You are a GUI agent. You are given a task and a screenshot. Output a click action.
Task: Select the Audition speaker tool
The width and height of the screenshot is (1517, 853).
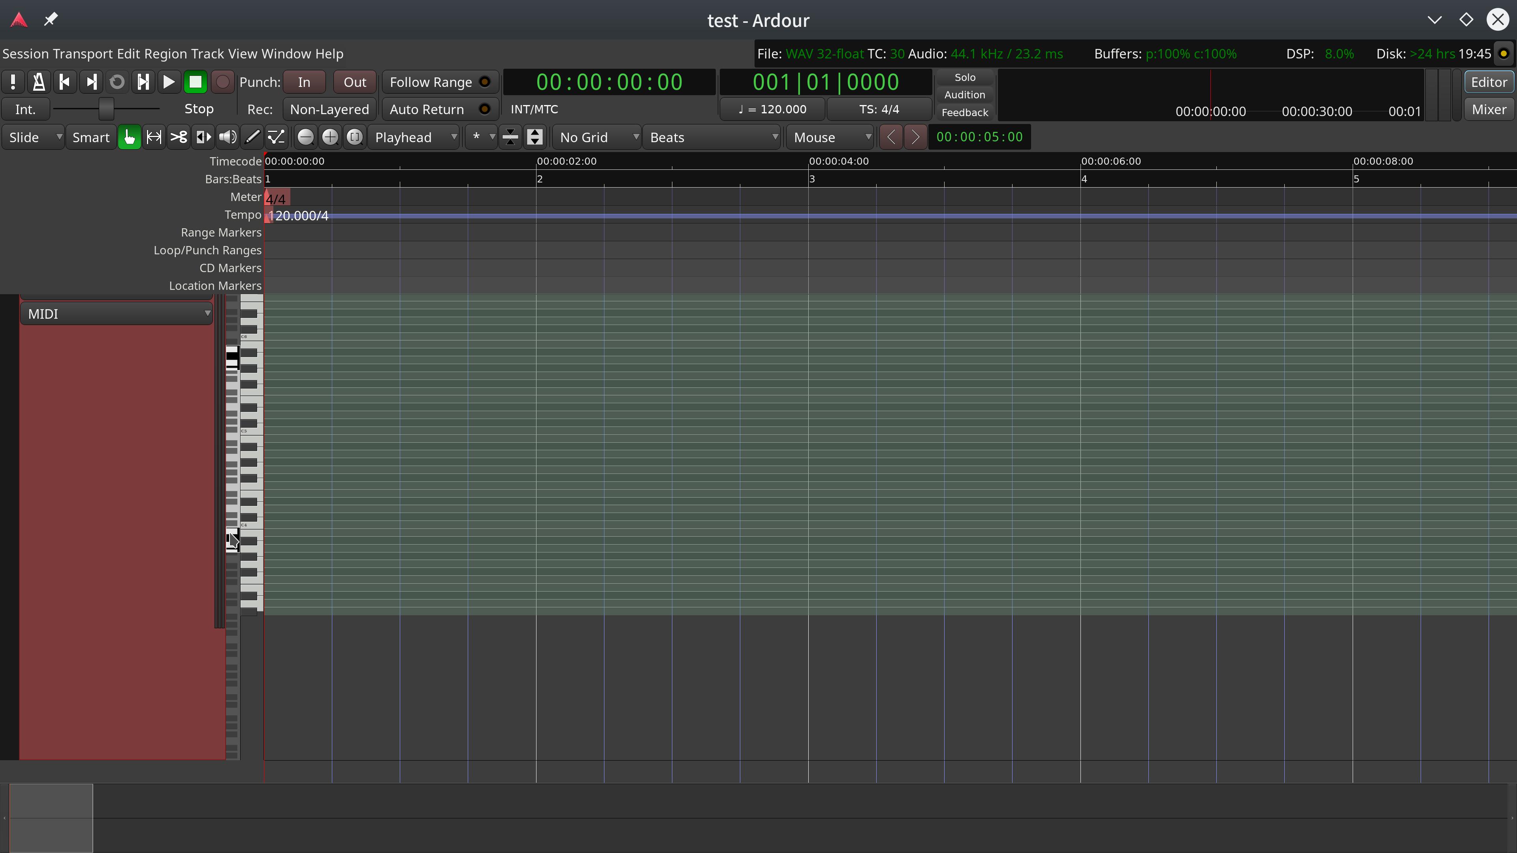click(228, 137)
